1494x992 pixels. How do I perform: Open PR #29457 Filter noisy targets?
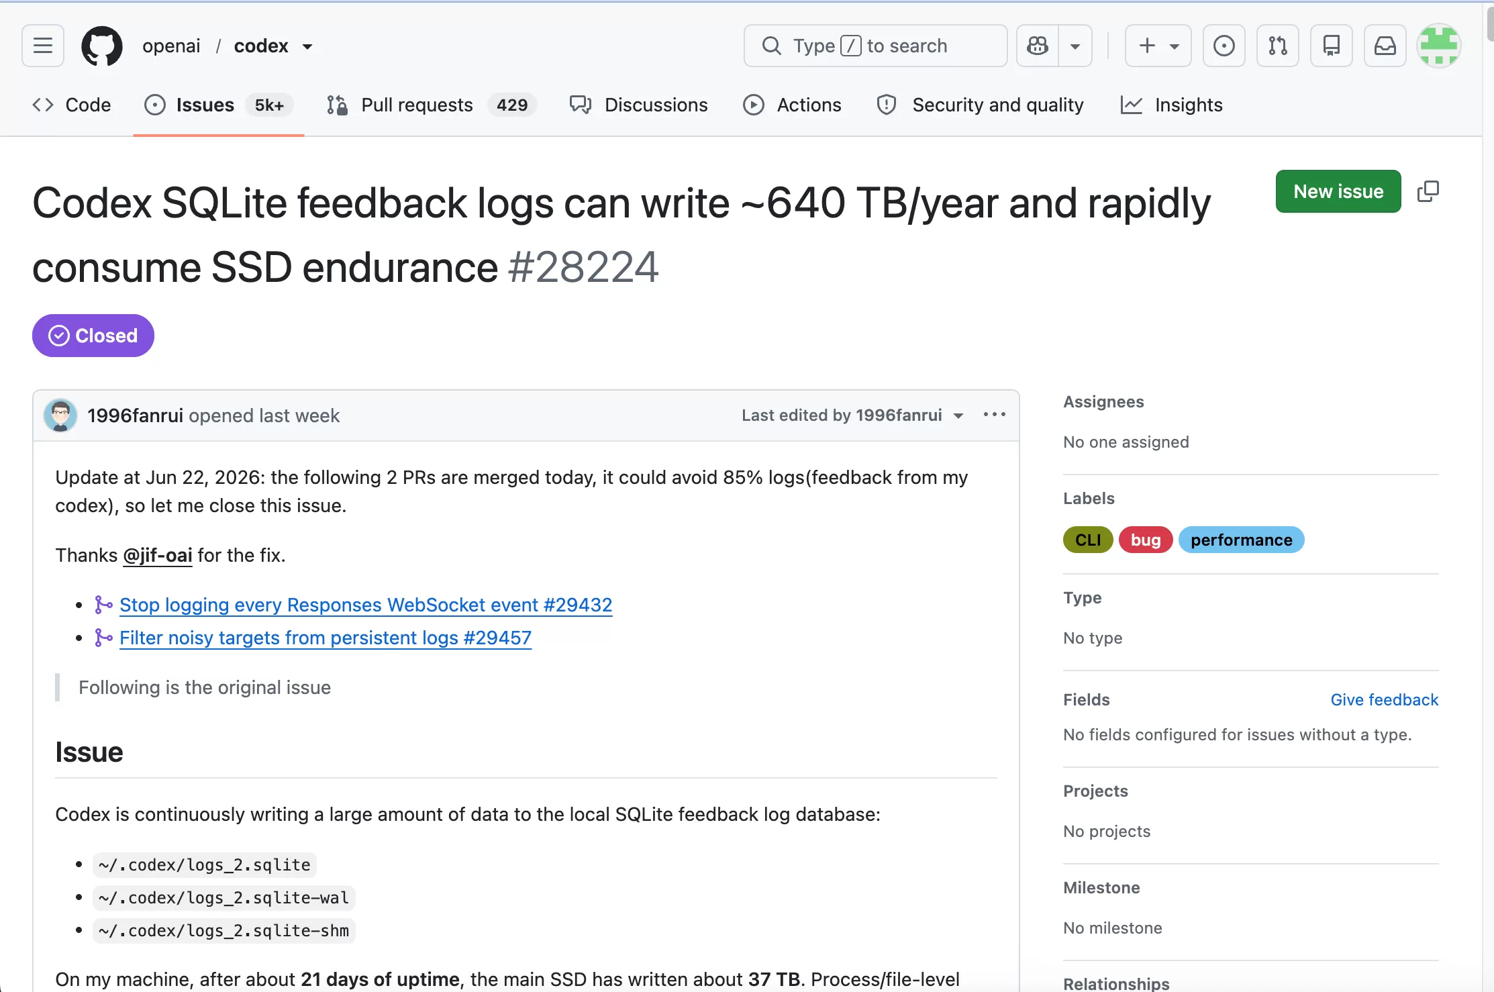(x=326, y=638)
